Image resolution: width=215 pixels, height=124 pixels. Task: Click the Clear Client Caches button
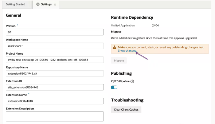click(x=126, y=110)
